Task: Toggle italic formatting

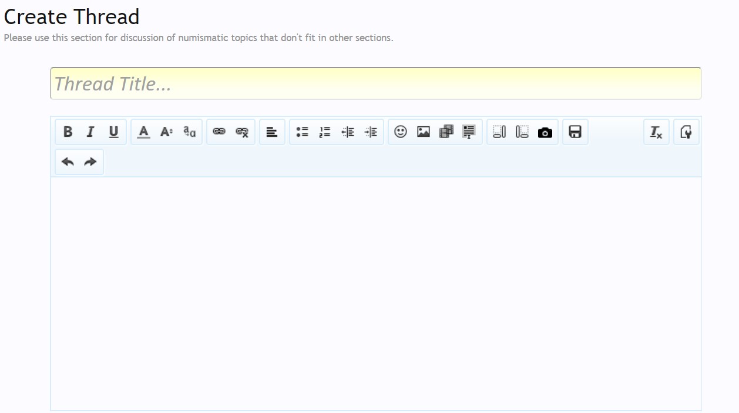Action: (x=90, y=132)
